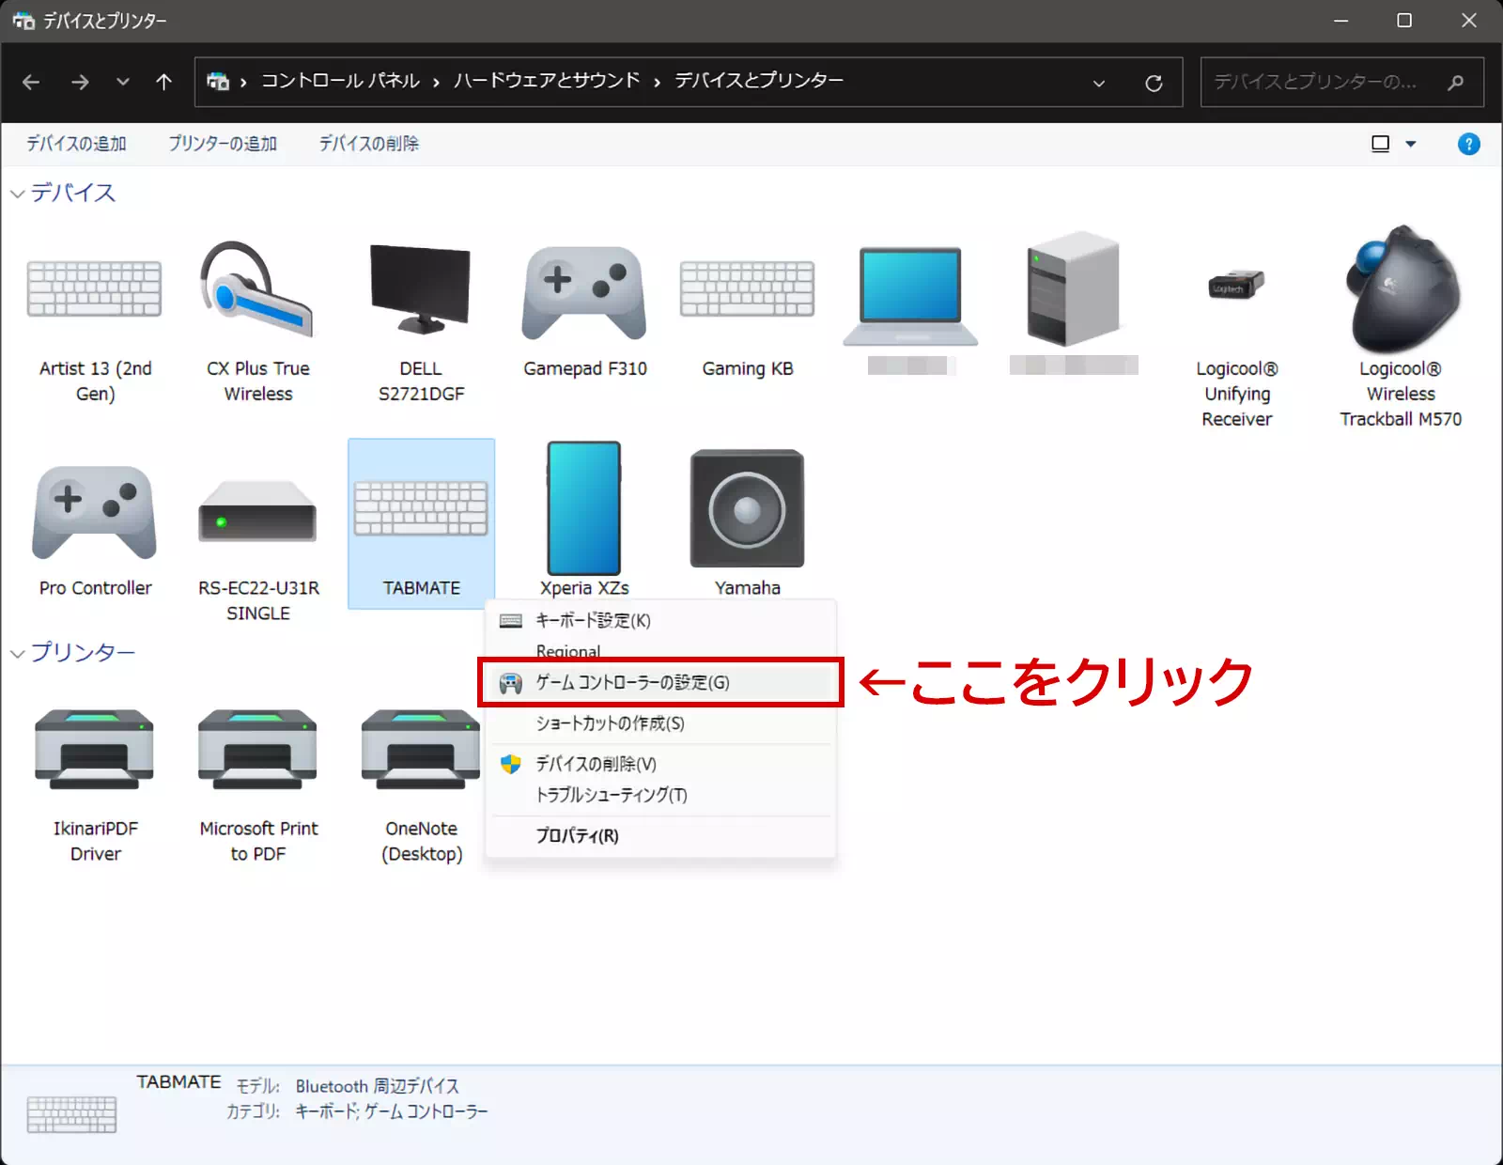Select the Gamepad F310 controller icon
This screenshot has width=1503, height=1165.
tap(584, 292)
